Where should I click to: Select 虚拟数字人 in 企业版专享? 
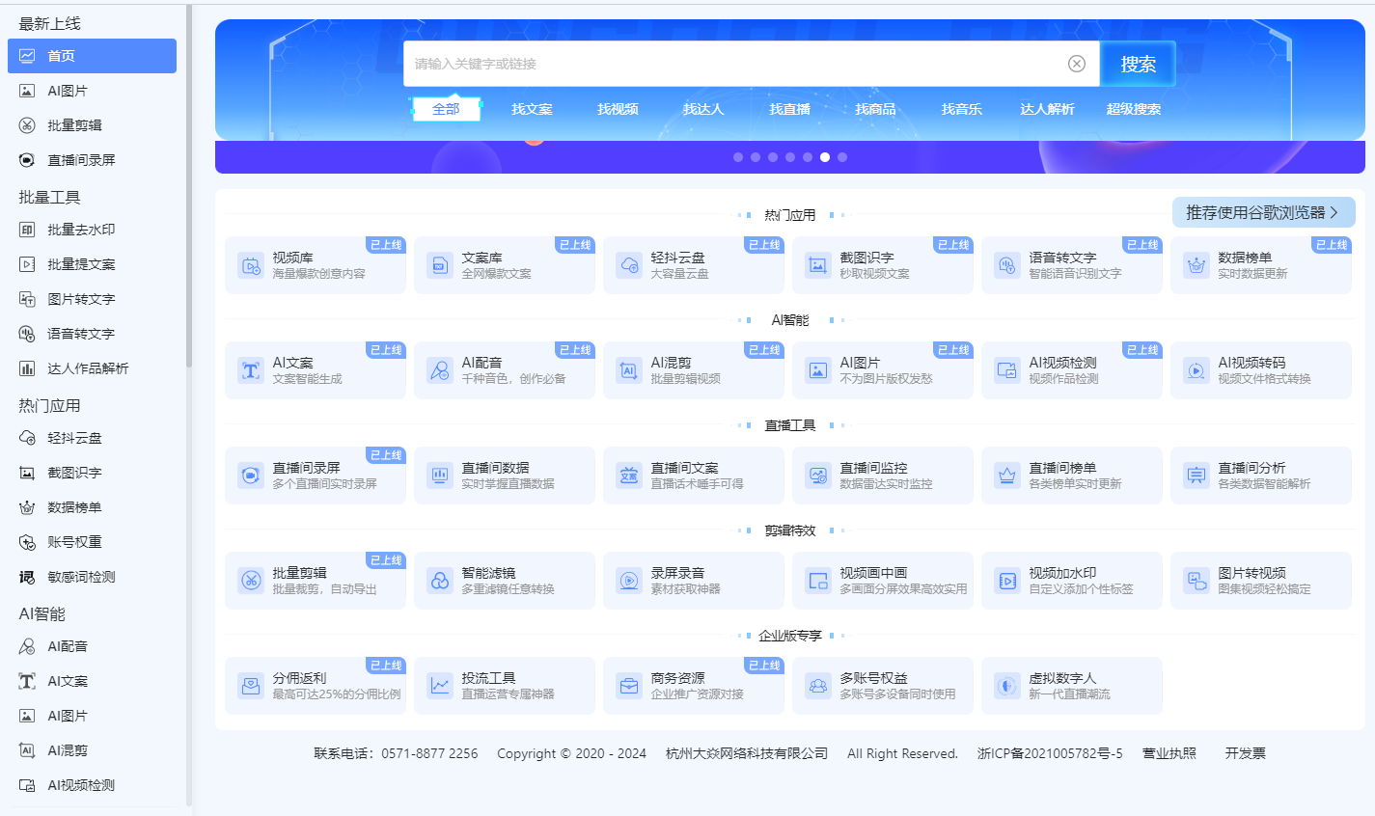pos(1072,685)
